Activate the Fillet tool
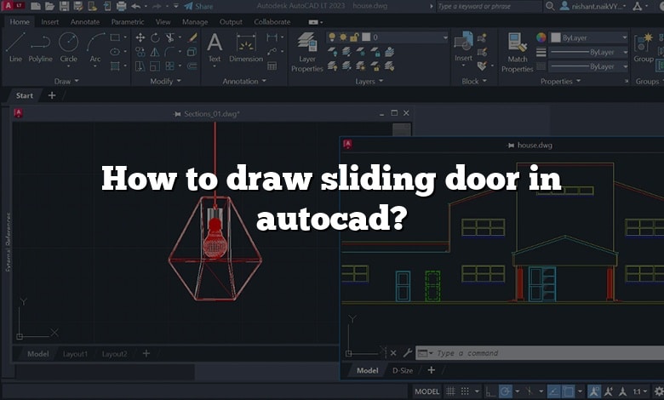The height and width of the screenshot is (400, 664). pos(169,52)
